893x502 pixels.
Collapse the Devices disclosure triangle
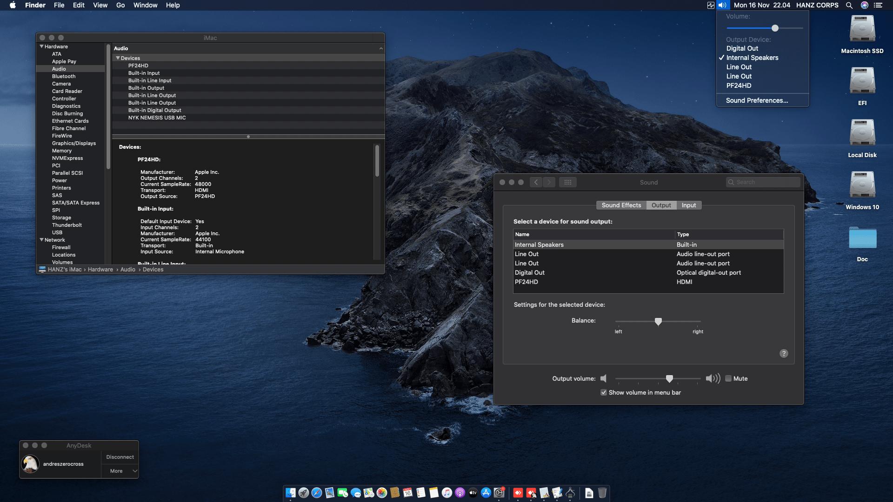coord(118,58)
